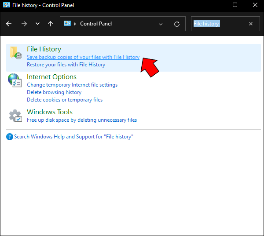Click the File history search field
The height and width of the screenshot is (236, 264).
point(218,24)
